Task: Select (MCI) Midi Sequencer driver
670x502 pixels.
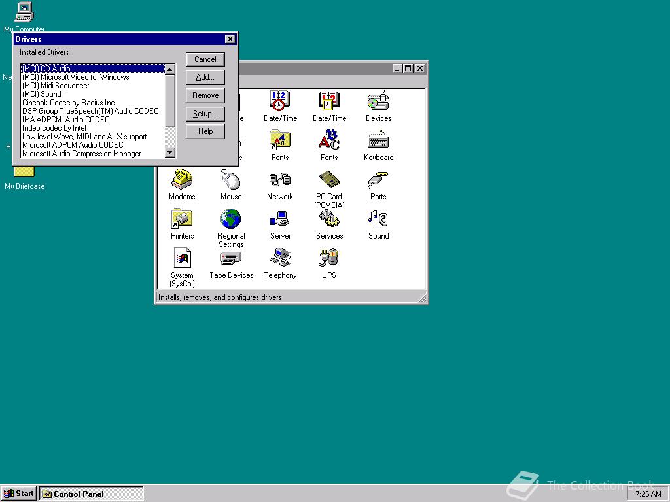Action: 93,86
